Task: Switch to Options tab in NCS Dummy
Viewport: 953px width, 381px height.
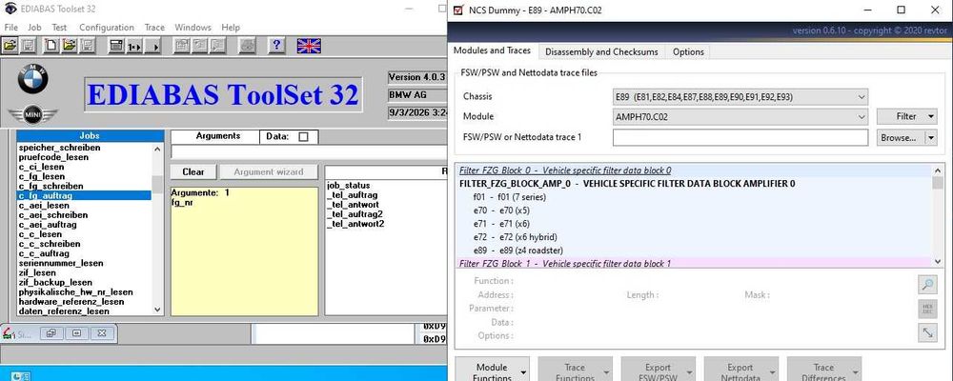Action: [x=688, y=52]
